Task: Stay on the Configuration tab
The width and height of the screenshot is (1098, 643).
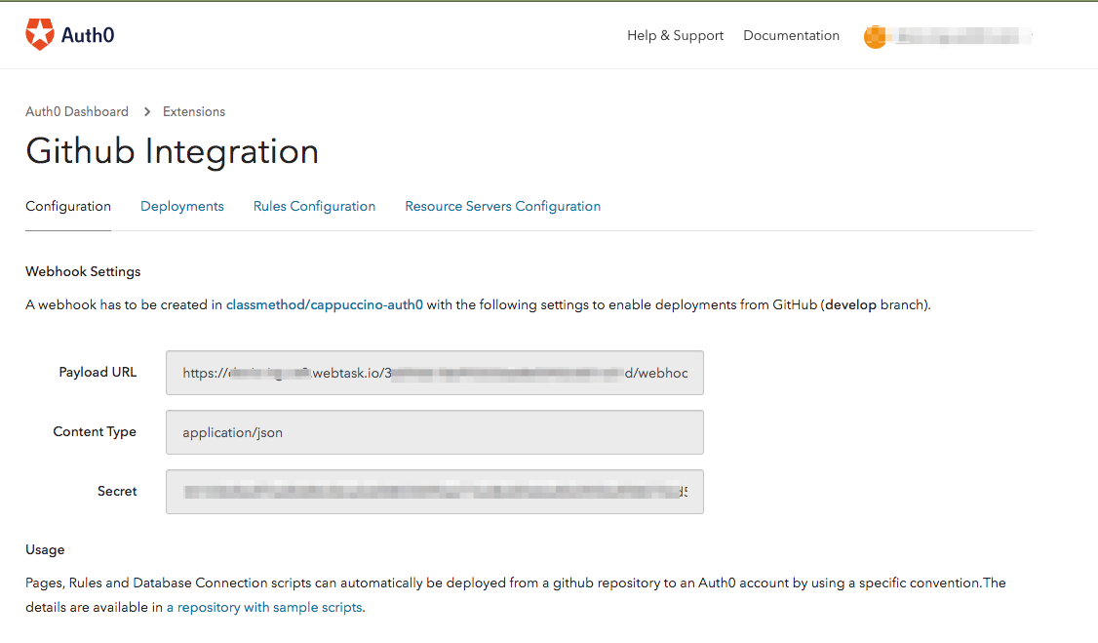Action: click(67, 206)
